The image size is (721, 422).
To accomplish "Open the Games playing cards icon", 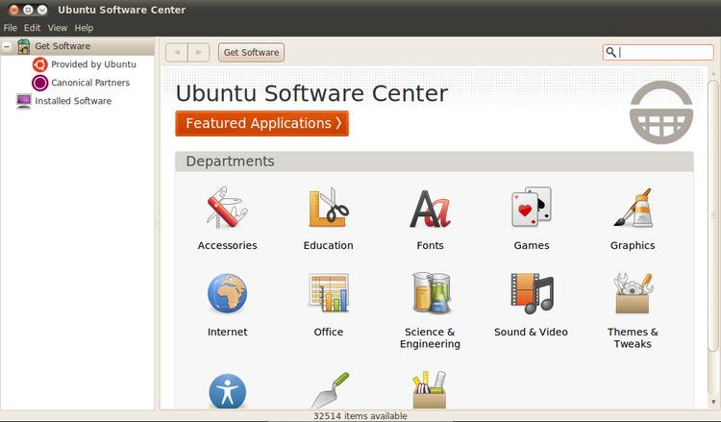I will [531, 207].
